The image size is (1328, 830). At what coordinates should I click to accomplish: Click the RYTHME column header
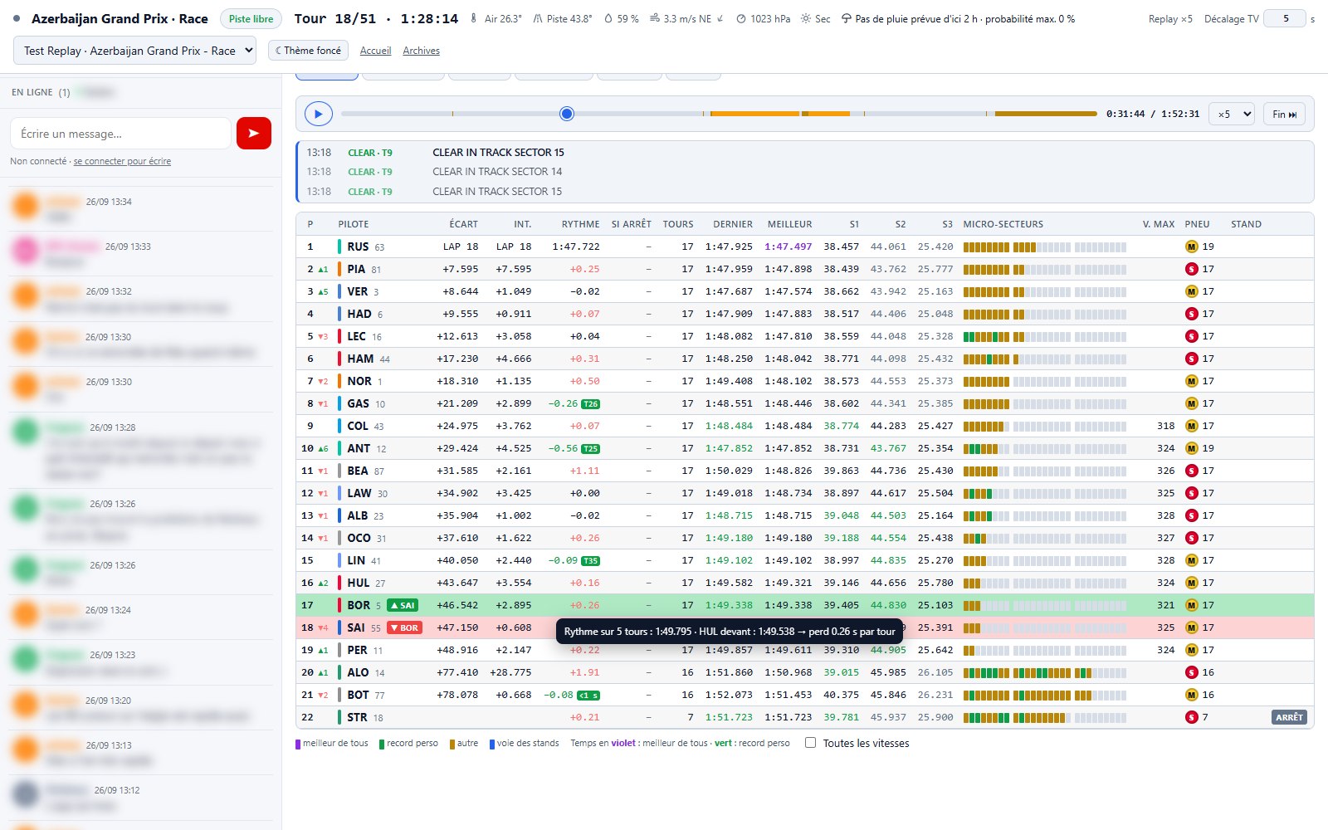coord(580,224)
